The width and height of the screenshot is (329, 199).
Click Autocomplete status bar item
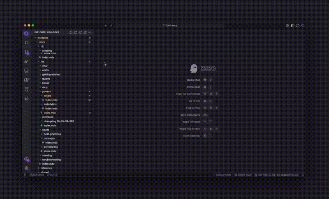coord(222,175)
